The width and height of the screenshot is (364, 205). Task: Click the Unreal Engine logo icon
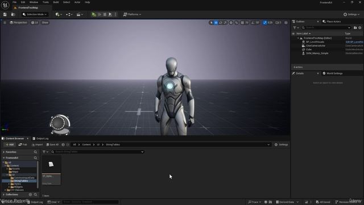click(x=5, y=5)
